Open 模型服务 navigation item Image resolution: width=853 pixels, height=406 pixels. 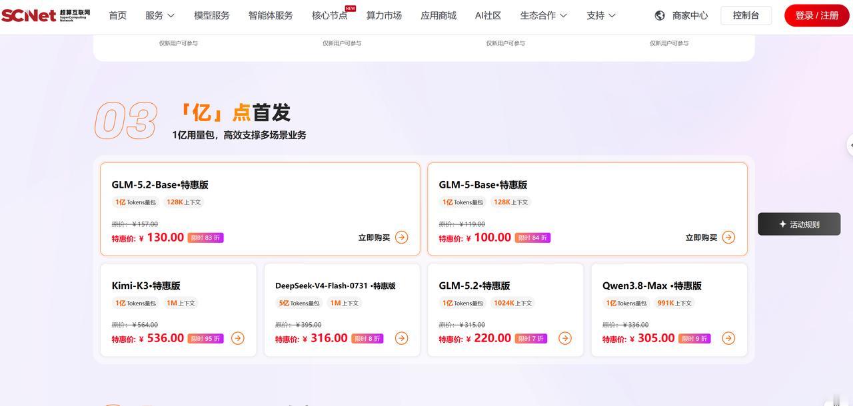click(x=212, y=15)
